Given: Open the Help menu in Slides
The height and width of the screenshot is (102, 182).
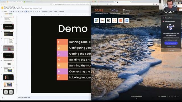Looking at the screenshot, I should point(41,9).
